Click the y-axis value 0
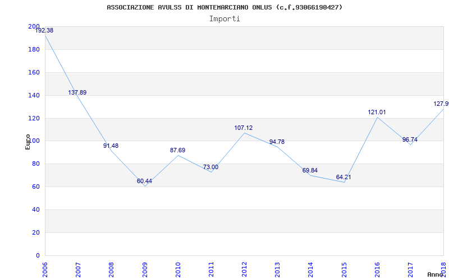Image resolution: width=449 pixels, height=280 pixels. (38, 255)
